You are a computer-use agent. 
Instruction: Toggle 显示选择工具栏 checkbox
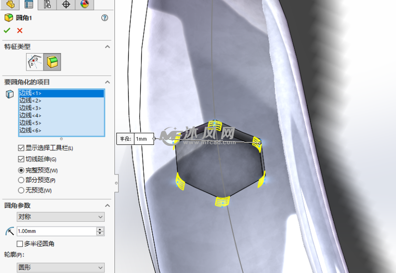21,148
